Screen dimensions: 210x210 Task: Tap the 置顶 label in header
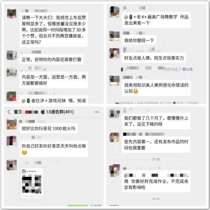[18, 112]
